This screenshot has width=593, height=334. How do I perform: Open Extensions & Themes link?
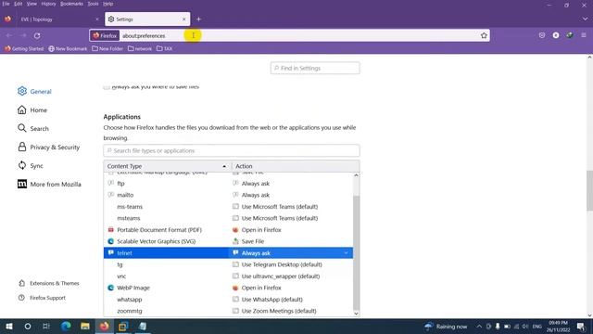tap(49, 283)
